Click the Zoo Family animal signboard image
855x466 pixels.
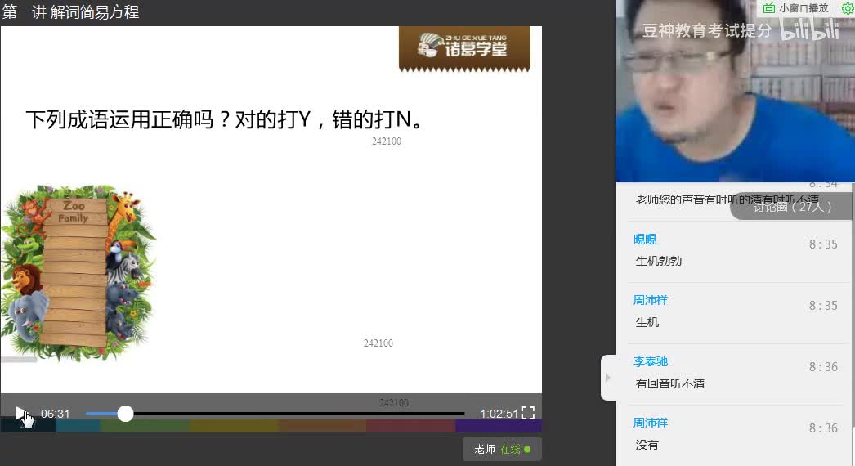click(x=78, y=271)
